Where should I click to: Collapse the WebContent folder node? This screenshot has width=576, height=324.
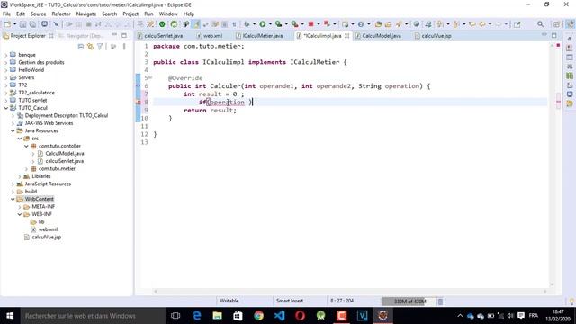13,199
